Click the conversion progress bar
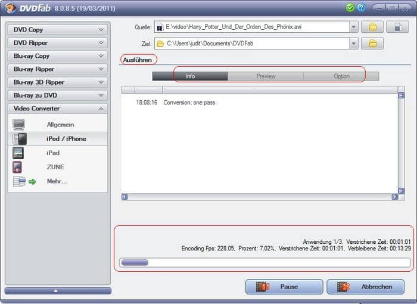The width and height of the screenshot is (417, 304). pyautogui.click(x=264, y=262)
